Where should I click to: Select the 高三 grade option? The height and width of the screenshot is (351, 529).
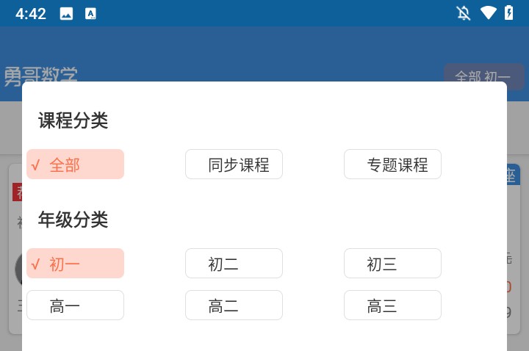click(392, 305)
